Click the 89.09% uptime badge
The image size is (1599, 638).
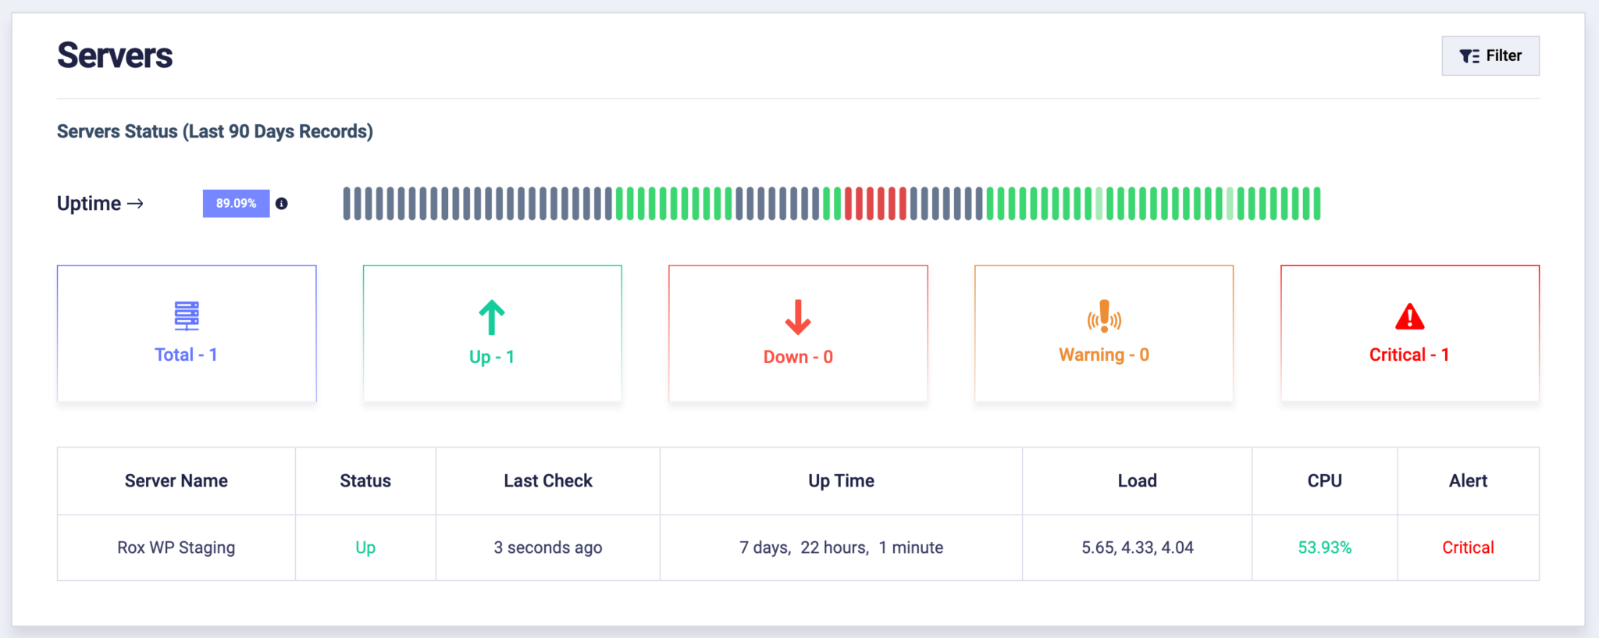[236, 203]
